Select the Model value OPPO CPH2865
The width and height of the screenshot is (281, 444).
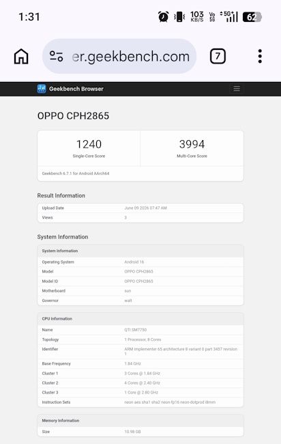pyautogui.click(x=138, y=272)
